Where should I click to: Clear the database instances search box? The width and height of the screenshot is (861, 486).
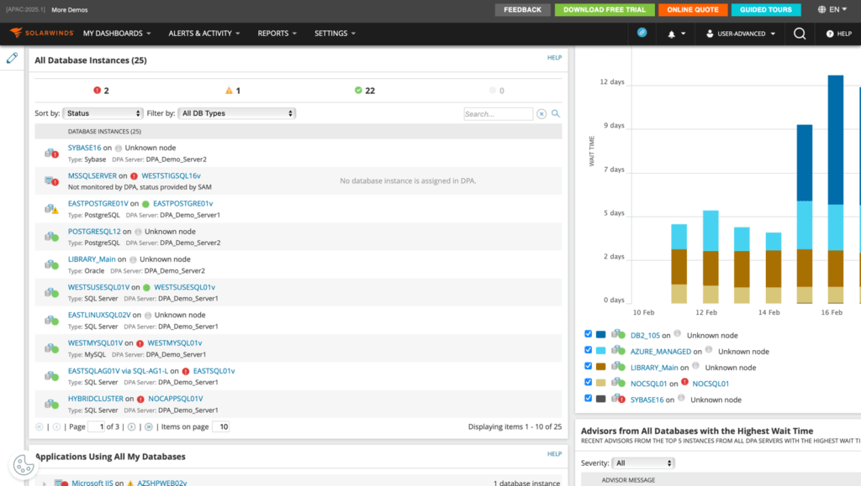(541, 114)
